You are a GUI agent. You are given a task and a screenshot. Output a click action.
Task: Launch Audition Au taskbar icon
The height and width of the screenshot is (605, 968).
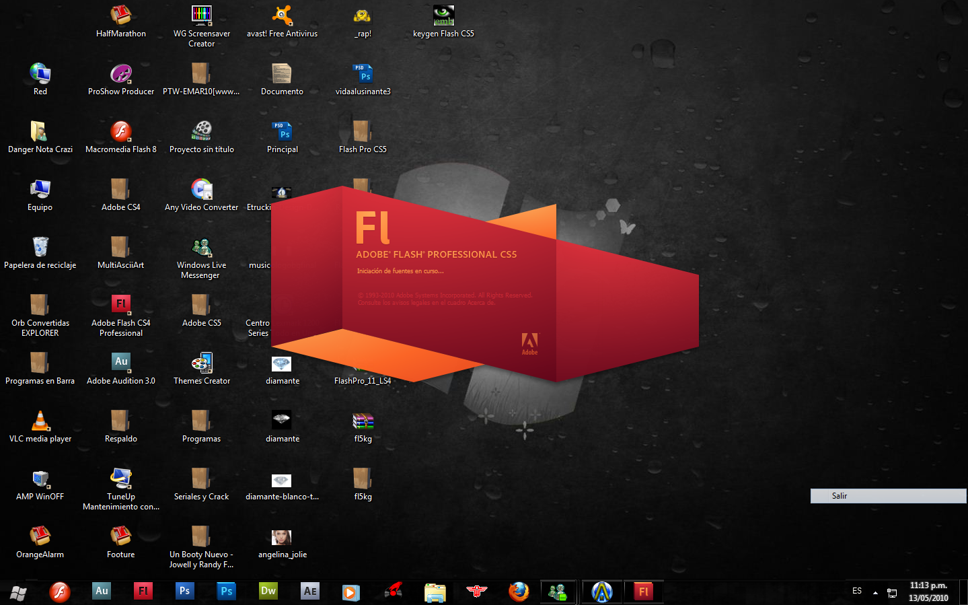(x=102, y=591)
